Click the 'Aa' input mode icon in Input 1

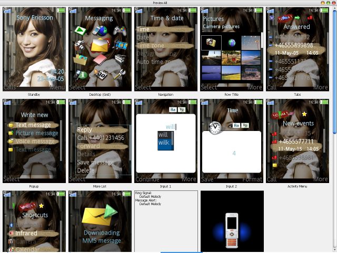(173, 110)
